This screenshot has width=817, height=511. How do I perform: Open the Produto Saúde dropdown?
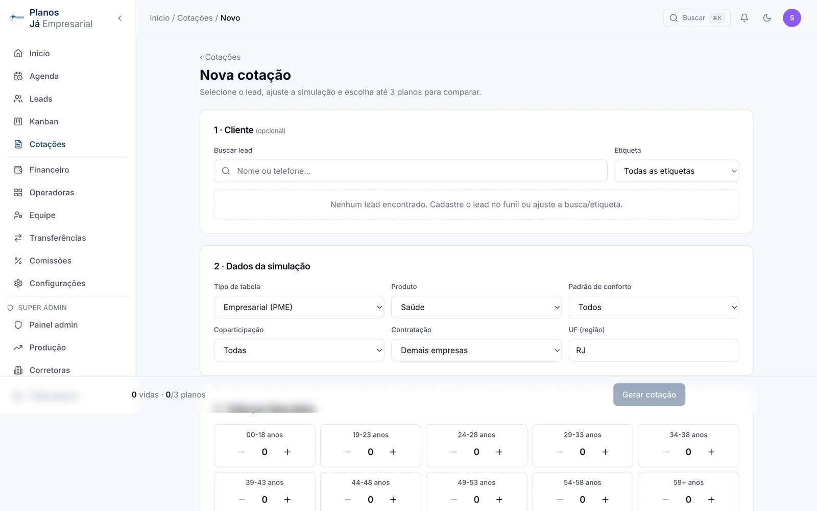(x=476, y=307)
